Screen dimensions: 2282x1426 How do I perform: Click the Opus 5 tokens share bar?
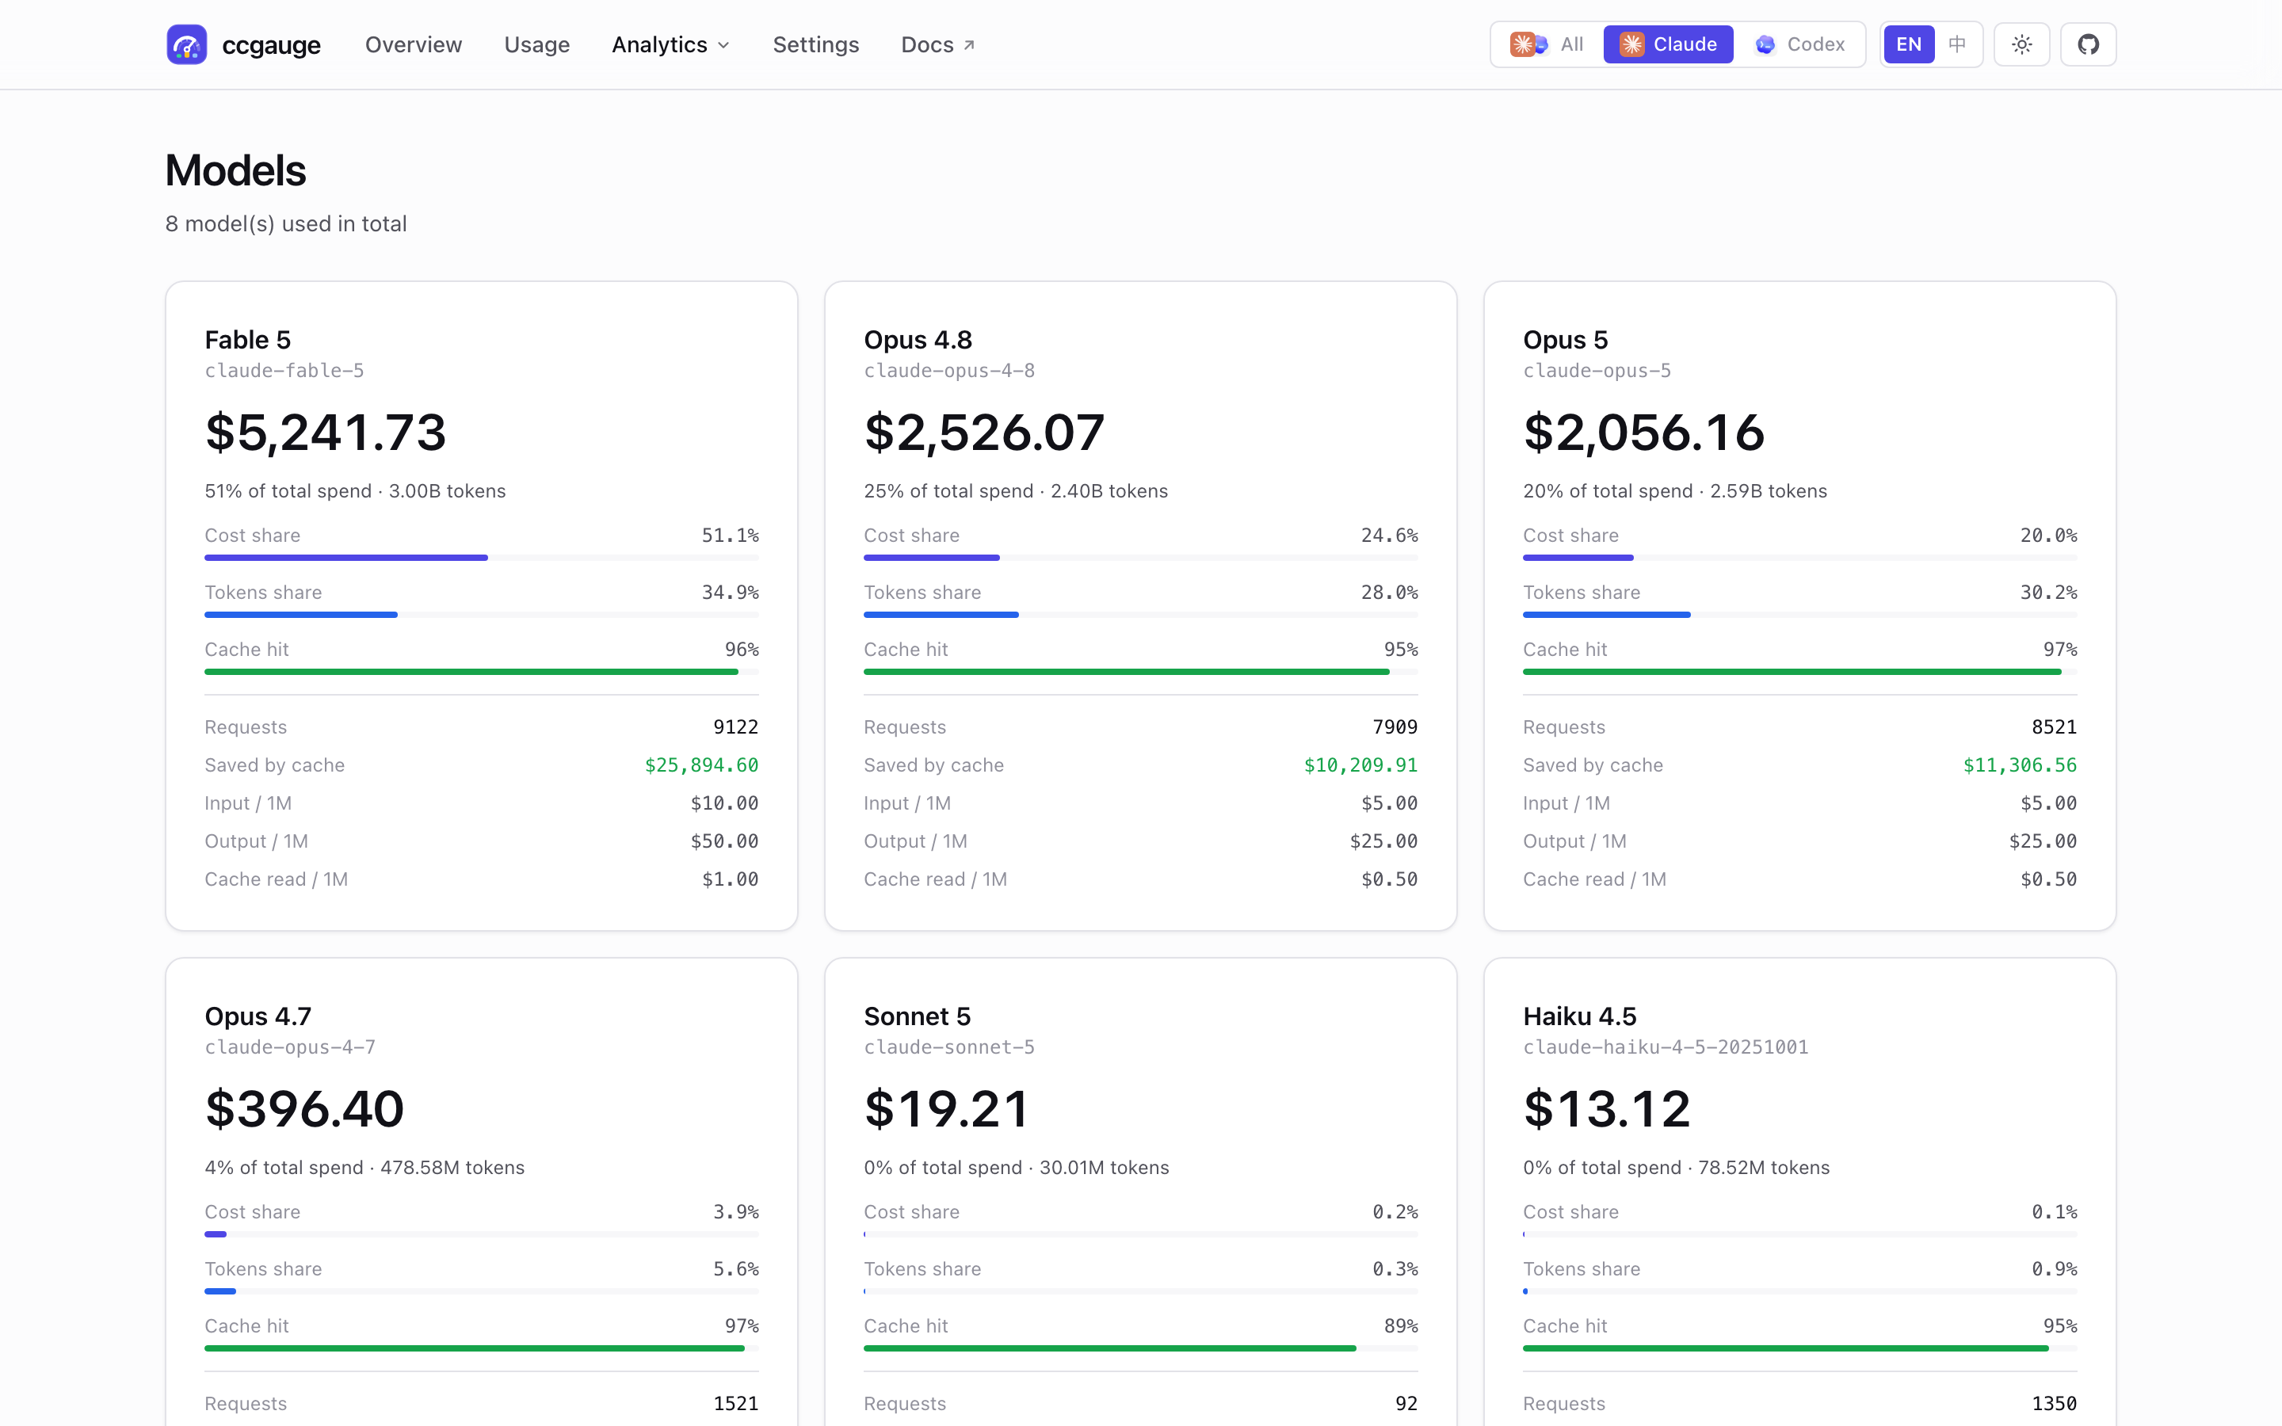click(1800, 615)
